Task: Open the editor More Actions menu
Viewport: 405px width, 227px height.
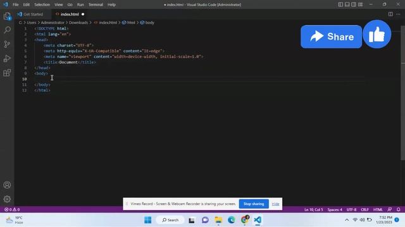Action: pyautogui.click(x=398, y=14)
